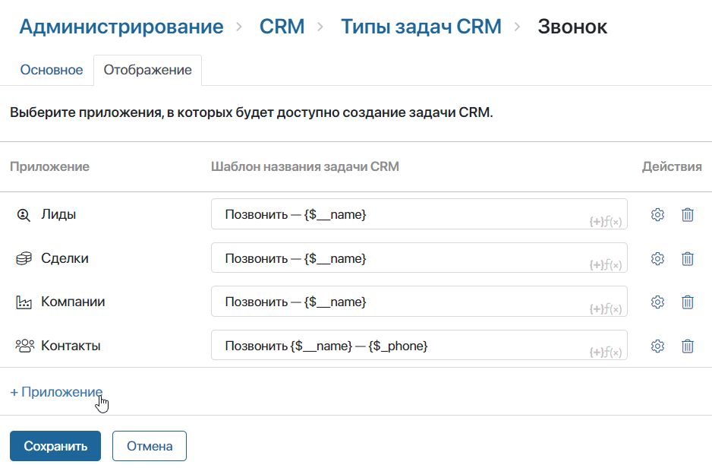Delete the Сделки row with trash icon
The width and height of the screenshot is (712, 468).
688,258
